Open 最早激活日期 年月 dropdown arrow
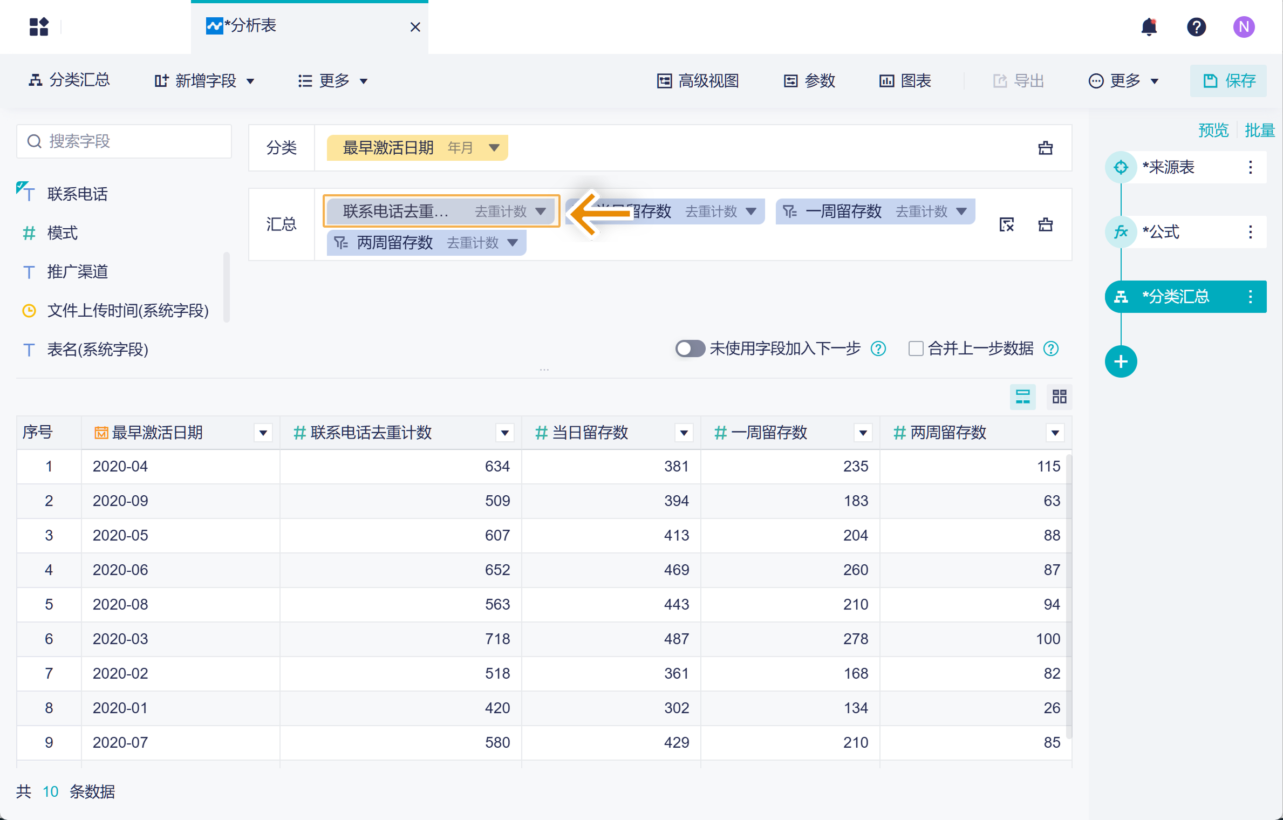Viewport: 1283px width, 820px height. point(494,148)
